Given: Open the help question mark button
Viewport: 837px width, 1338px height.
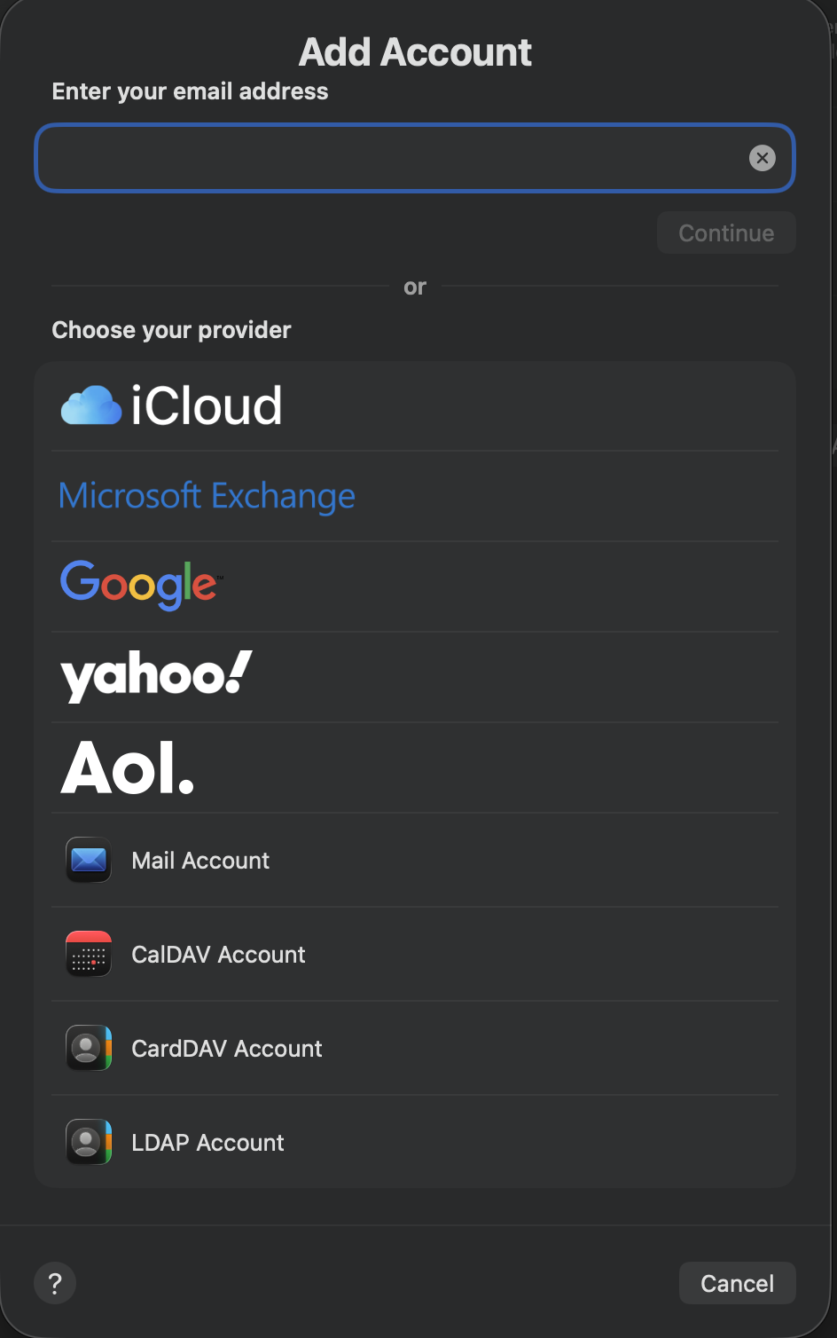Looking at the screenshot, I should (54, 1282).
